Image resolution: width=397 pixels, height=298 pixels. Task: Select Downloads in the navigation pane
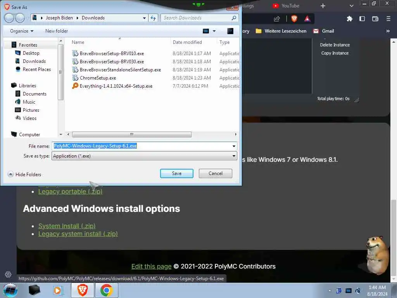click(x=34, y=61)
